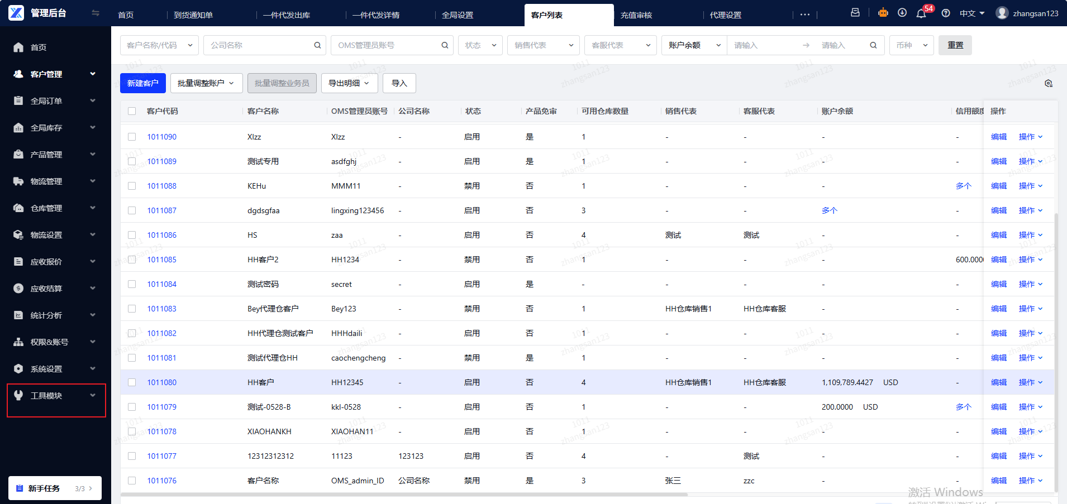Expand the 工具模块 sidebar menu

click(x=56, y=396)
